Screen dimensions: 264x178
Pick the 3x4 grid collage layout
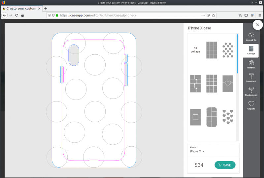(x=212, y=50)
